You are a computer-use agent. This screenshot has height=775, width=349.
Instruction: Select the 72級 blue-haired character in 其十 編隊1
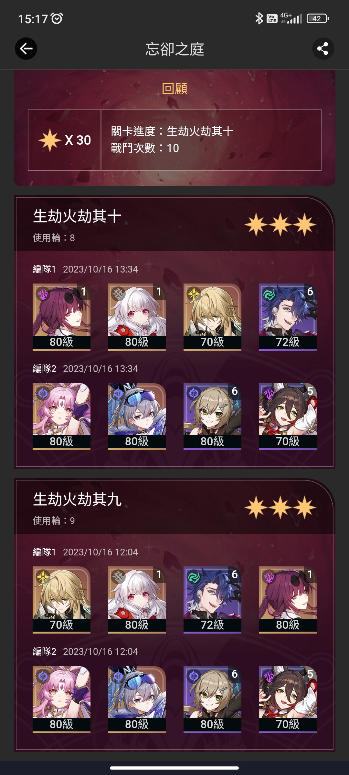pyautogui.click(x=288, y=317)
